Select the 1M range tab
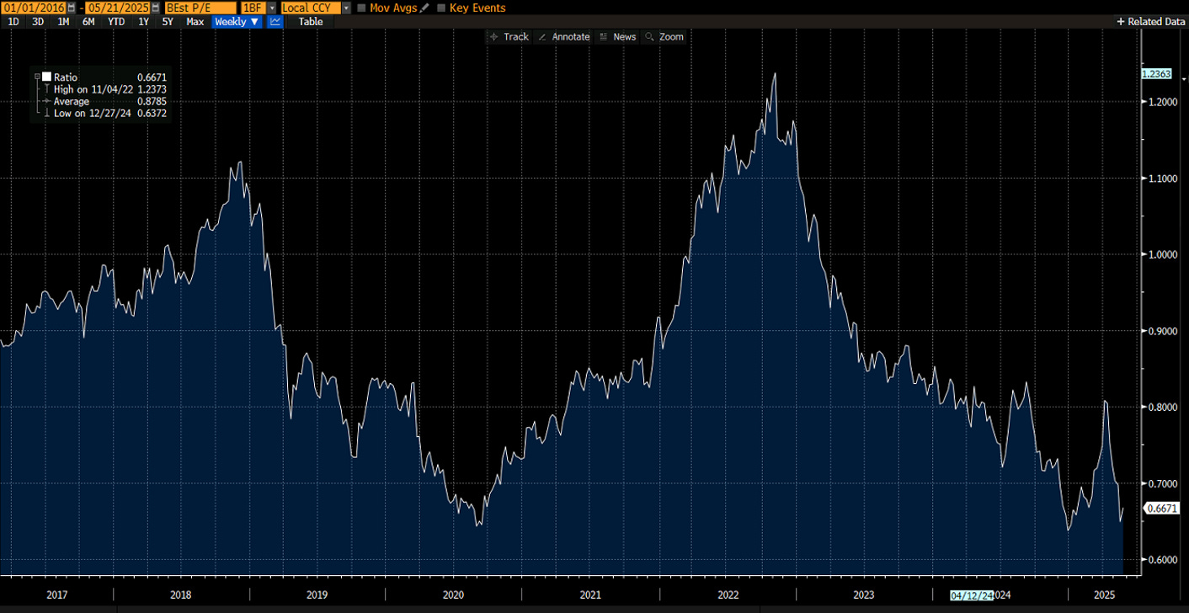This screenshot has height=613, width=1189. [63, 22]
